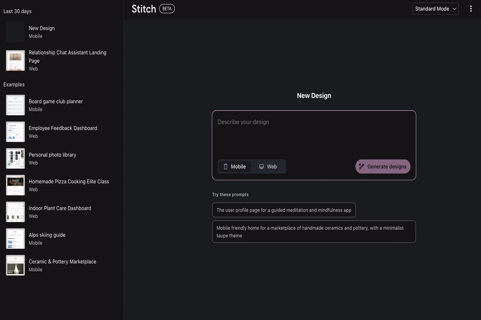Click the BETA badge next to Stitch
The height and width of the screenshot is (320, 481).
[x=167, y=9]
